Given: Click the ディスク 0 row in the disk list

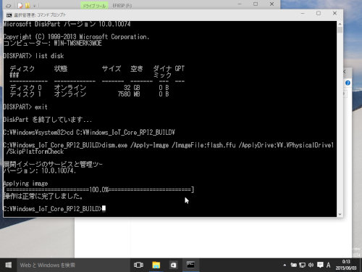Looking at the screenshot, I should point(89,88).
